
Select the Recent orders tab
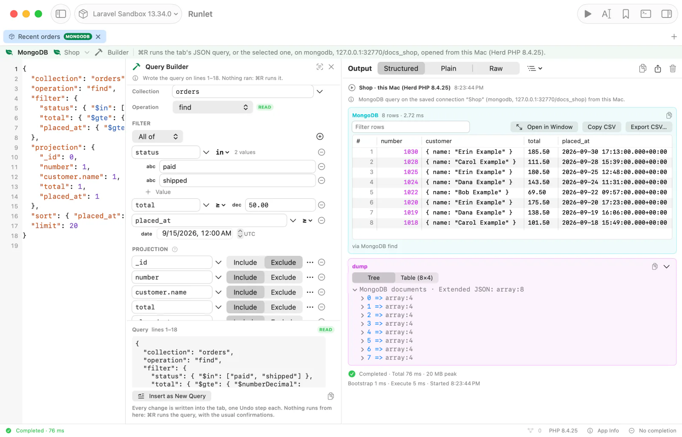pos(55,37)
